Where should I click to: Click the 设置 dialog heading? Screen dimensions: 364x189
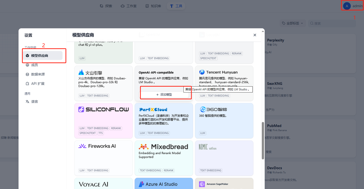28,35
